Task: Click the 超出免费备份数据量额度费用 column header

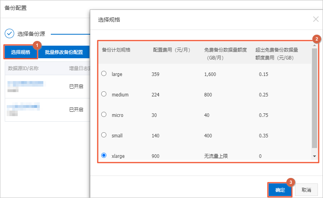Action: [x=277, y=54]
